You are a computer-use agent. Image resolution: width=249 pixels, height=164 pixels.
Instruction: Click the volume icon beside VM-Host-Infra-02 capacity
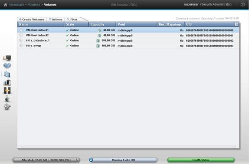pyautogui.click(x=99, y=36)
